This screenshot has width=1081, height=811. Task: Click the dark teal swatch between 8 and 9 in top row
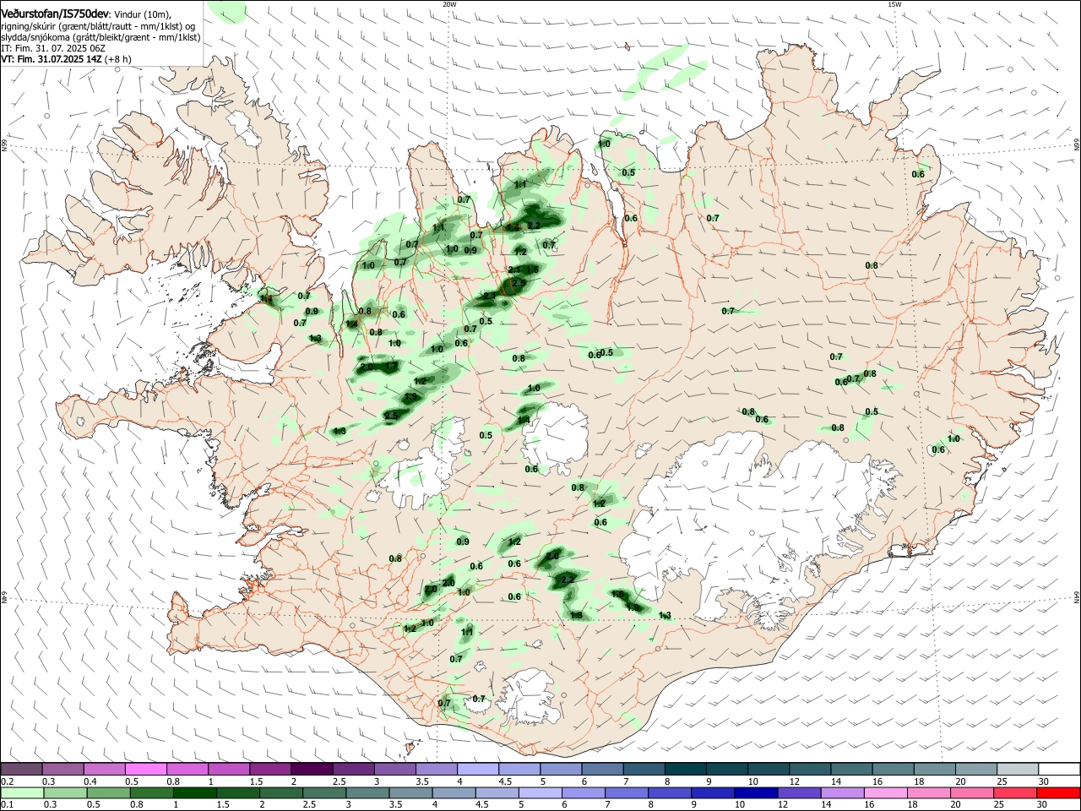[x=685, y=769]
